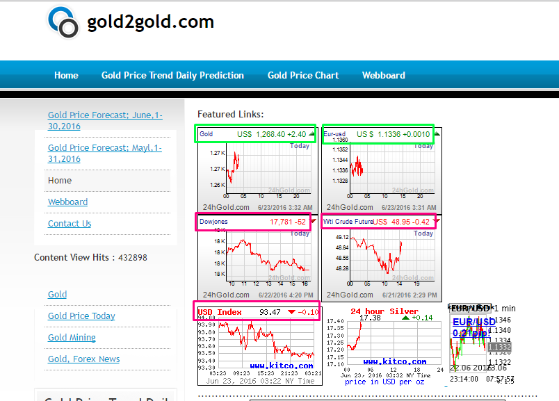Click the EUR/USD 1 min chart widget
The width and height of the screenshot is (559, 401).
point(483,344)
